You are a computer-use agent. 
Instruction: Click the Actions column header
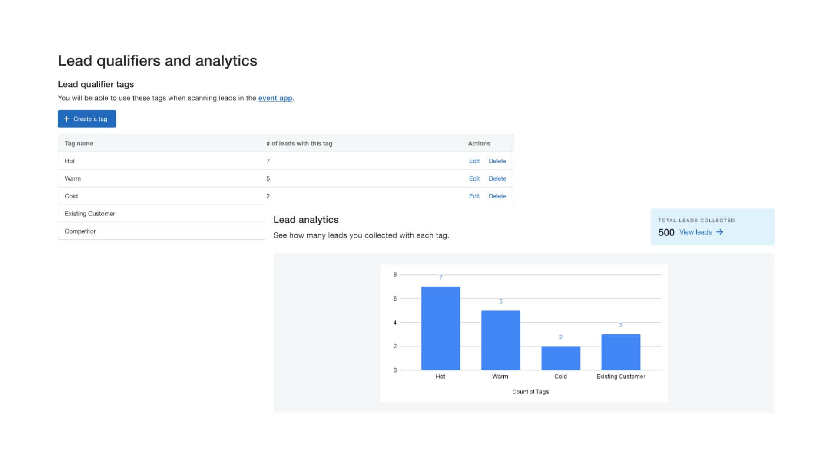479,143
